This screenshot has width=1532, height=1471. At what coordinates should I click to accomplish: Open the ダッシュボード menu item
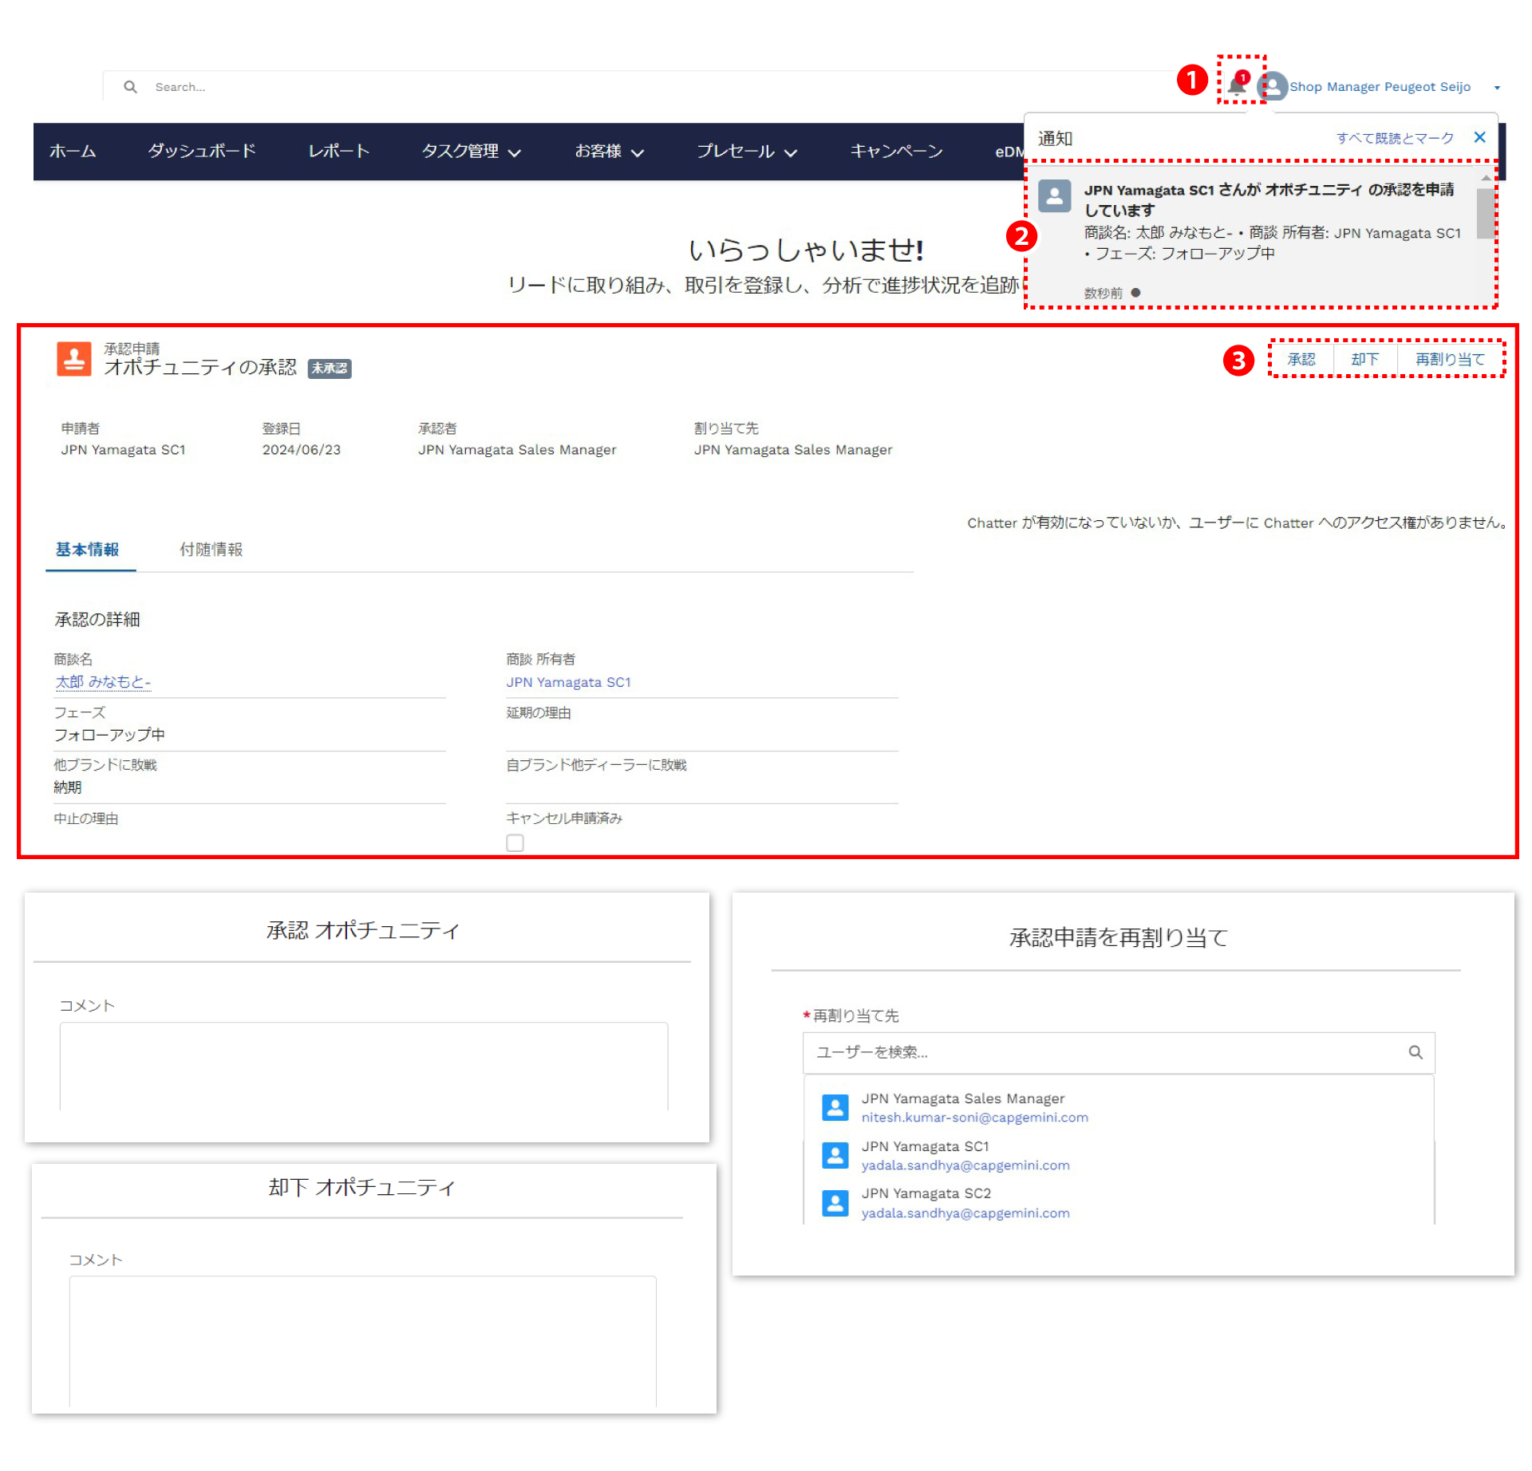click(202, 151)
